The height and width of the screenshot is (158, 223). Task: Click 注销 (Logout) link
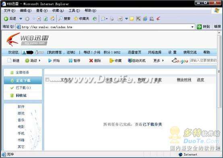click(70, 52)
